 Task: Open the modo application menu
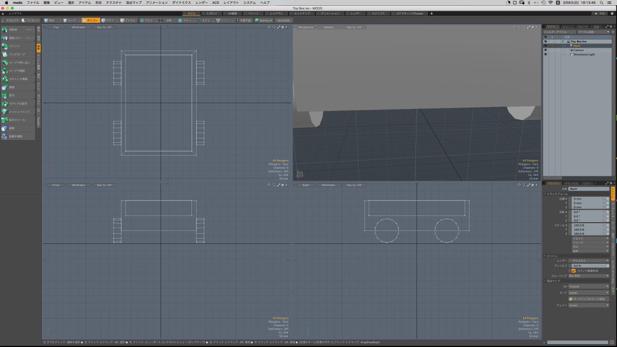17,3
